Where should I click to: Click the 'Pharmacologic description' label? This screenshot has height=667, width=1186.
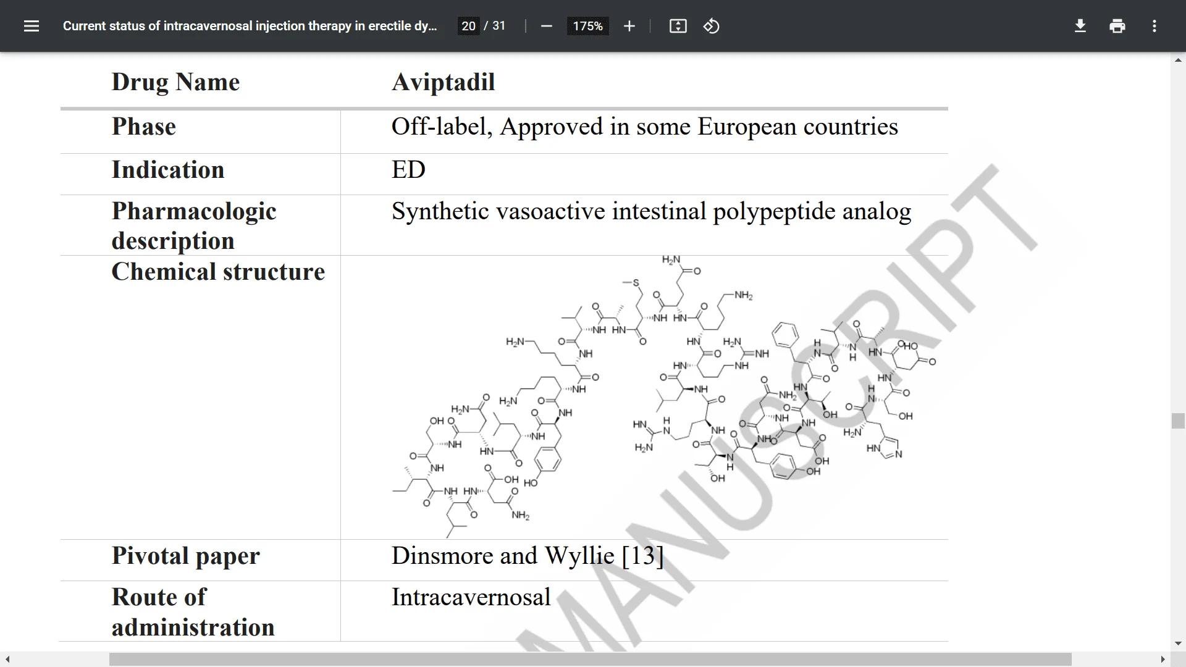pyautogui.click(x=194, y=225)
